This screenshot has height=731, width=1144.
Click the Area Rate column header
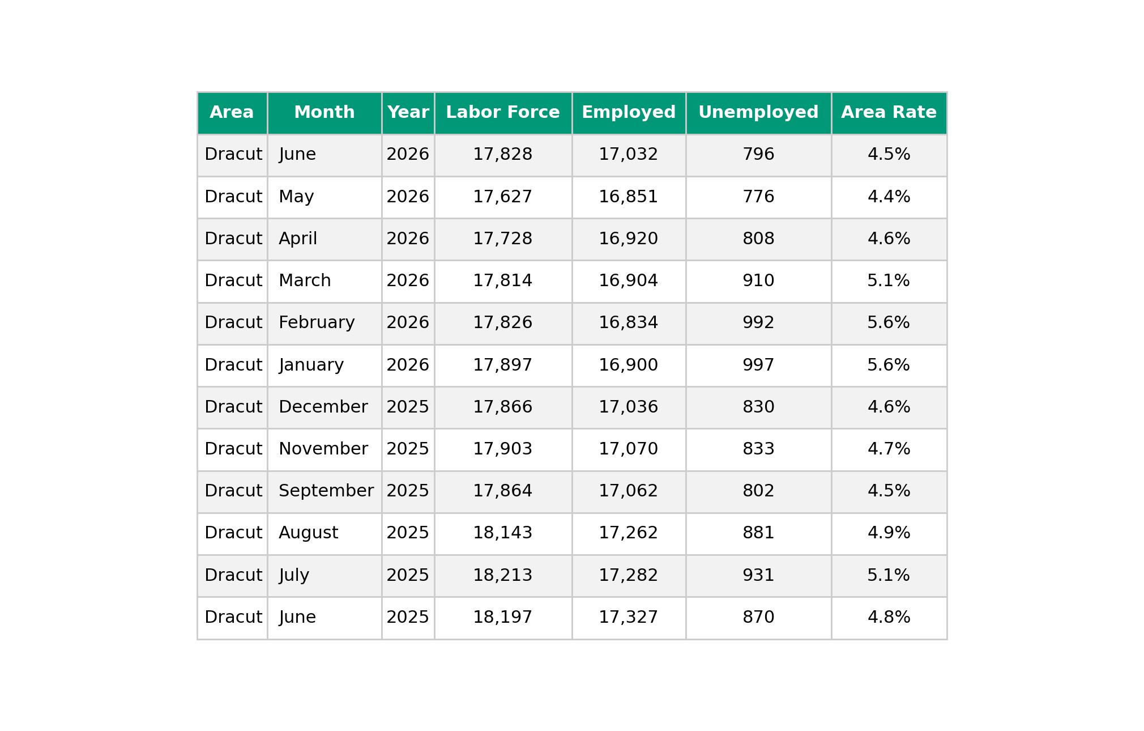click(x=889, y=113)
